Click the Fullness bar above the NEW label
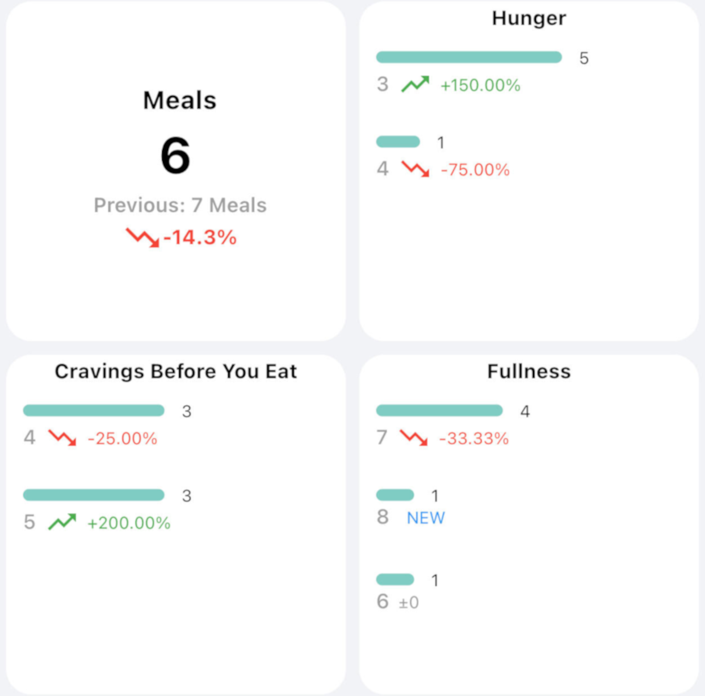The height and width of the screenshot is (696, 705). 395,495
